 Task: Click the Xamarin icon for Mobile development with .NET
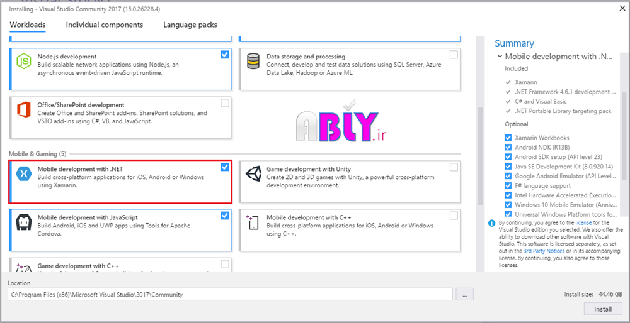pyautogui.click(x=24, y=173)
